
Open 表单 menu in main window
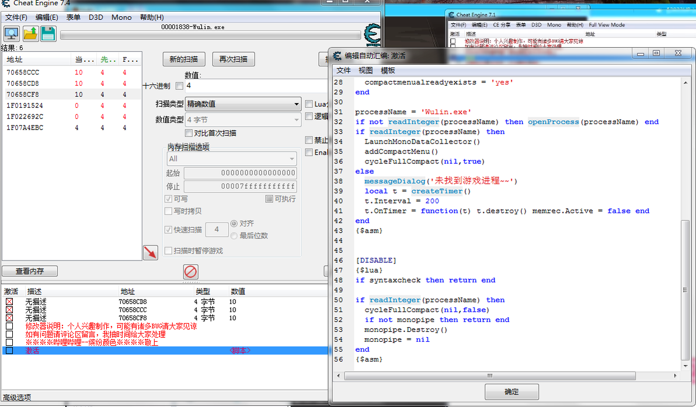[x=73, y=17]
